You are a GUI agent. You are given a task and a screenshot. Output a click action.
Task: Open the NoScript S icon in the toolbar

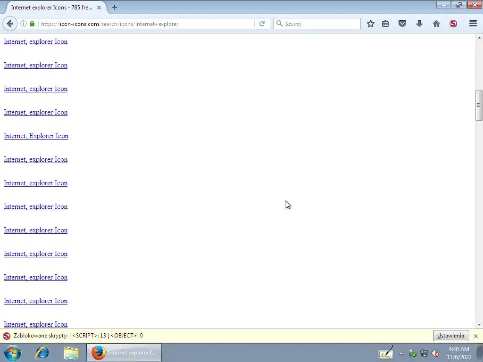click(x=453, y=24)
